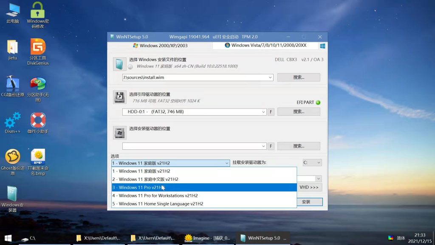Pick 5 - Windows 11 Home Single Language
Image resolution: width=435 pixels, height=245 pixels.
(x=204, y=204)
